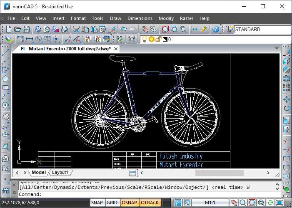Click the Cut scissors icon
This screenshot has width=292, height=208.
[x=77, y=29]
